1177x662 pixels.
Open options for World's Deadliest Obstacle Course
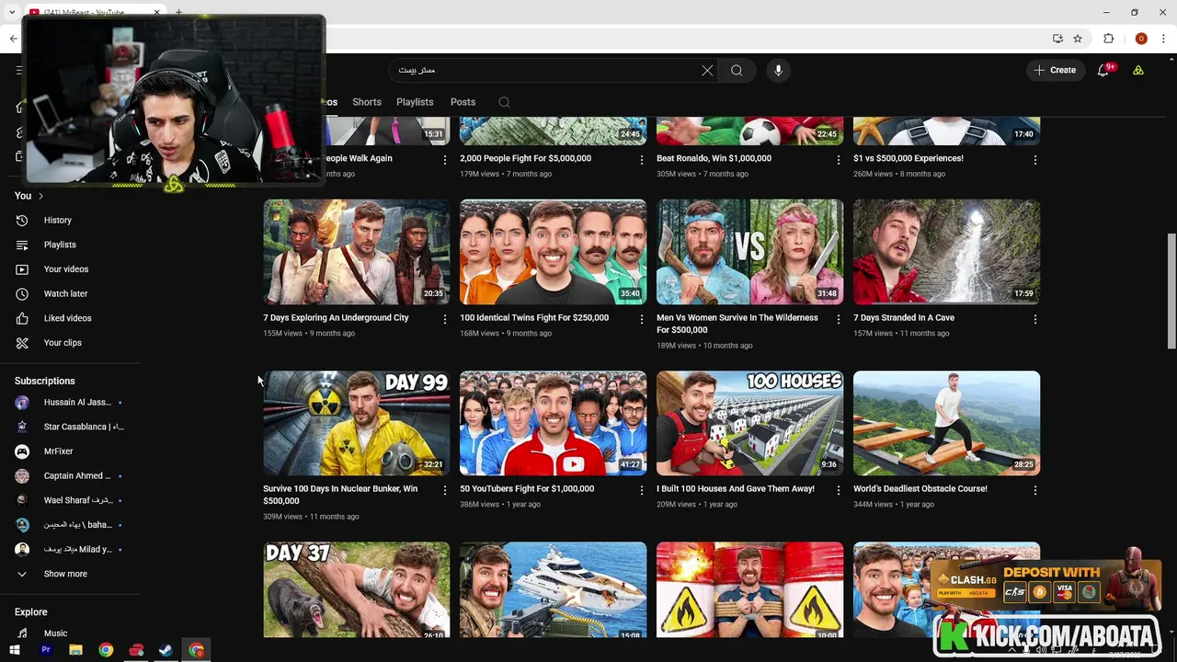click(x=1034, y=490)
